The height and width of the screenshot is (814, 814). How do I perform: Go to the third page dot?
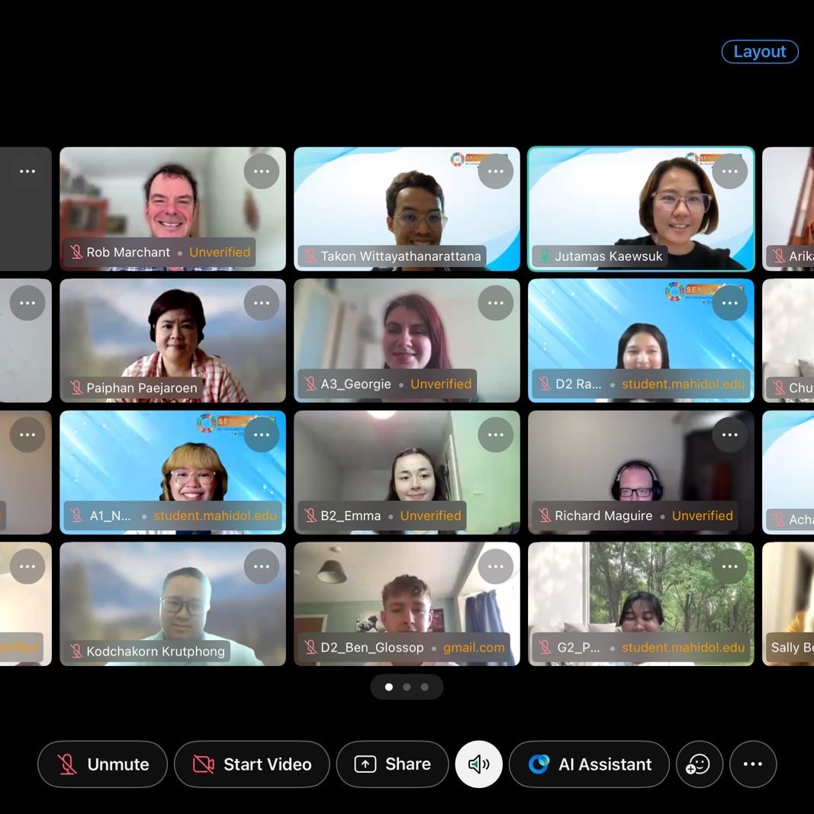pyautogui.click(x=425, y=687)
